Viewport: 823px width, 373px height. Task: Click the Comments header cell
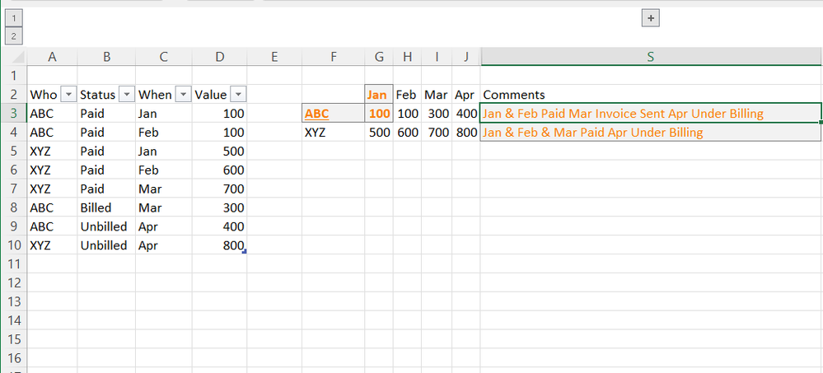[651, 95]
